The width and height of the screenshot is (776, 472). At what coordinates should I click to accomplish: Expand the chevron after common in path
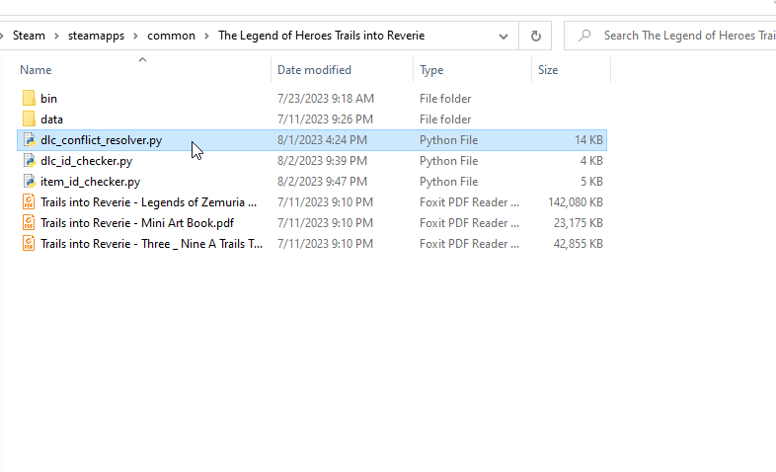click(x=206, y=36)
